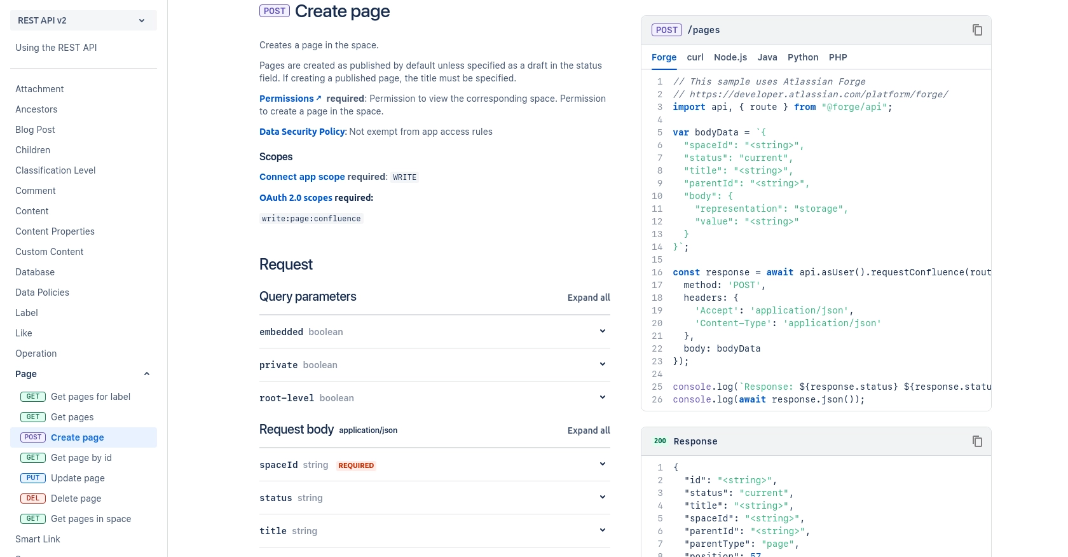
Task: Open the REST API v2 version dropdown
Action: (x=83, y=20)
